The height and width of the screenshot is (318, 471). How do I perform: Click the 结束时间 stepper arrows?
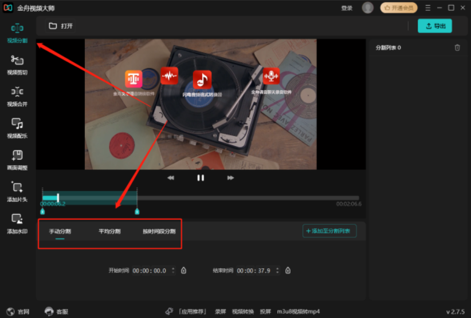(x=277, y=271)
